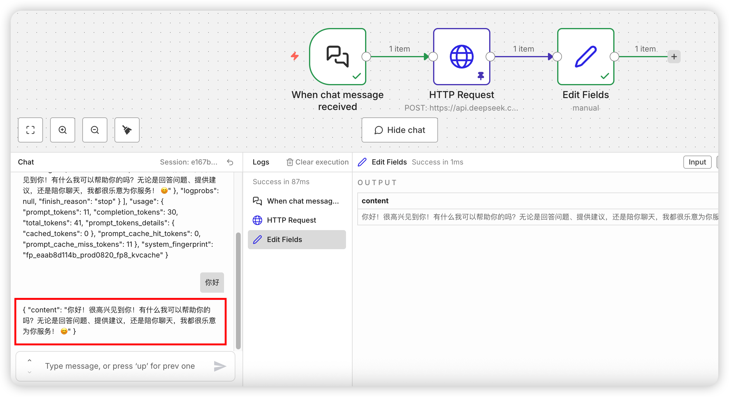Click the tidy up workflow broom icon
729x397 pixels.
pos(127,130)
